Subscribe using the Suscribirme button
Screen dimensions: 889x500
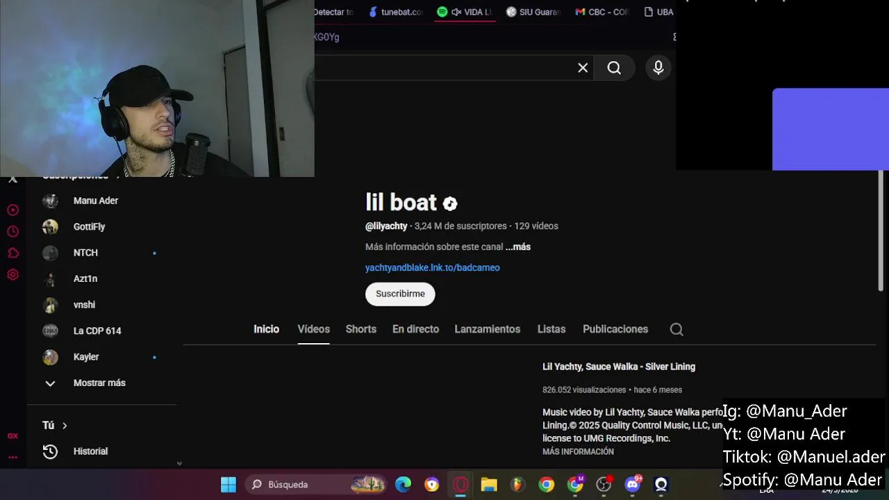400,294
